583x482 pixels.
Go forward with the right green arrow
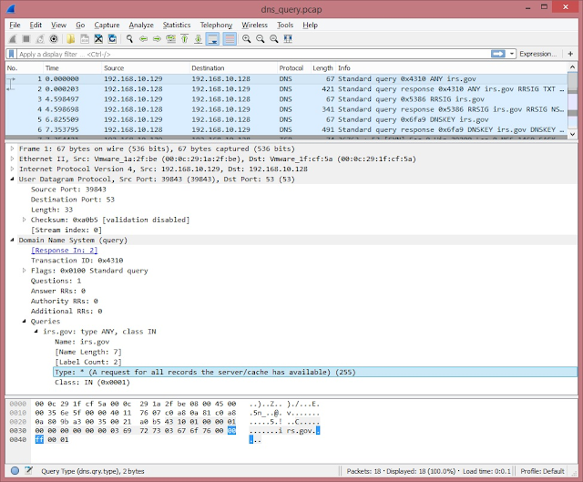[157, 38]
